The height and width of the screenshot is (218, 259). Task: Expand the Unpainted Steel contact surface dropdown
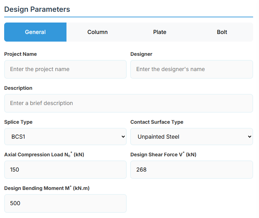click(191, 137)
